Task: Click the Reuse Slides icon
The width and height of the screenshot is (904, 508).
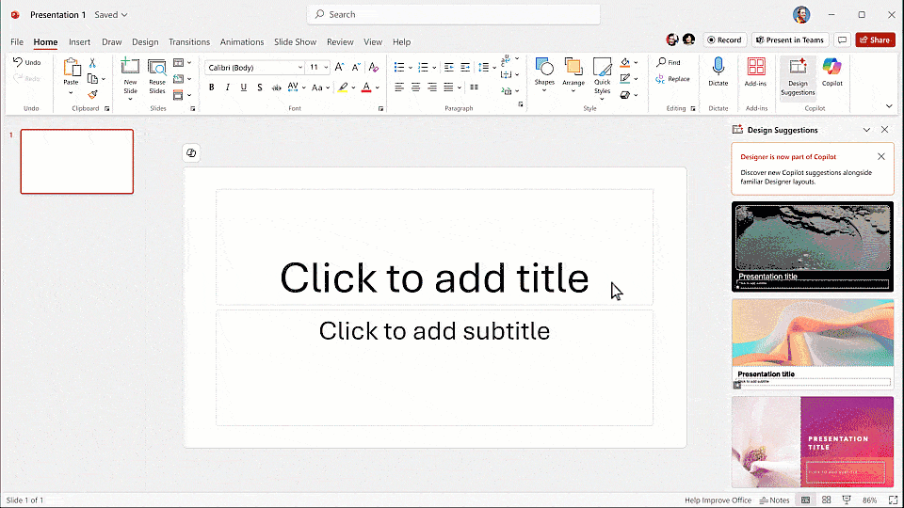Action: (157, 68)
